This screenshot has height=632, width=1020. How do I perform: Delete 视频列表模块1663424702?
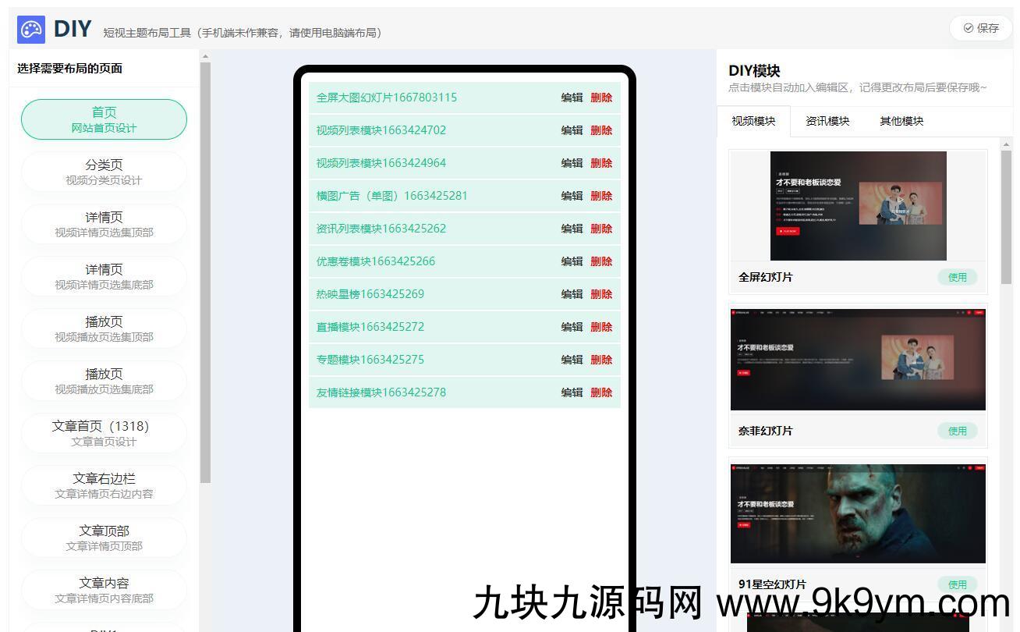click(601, 130)
